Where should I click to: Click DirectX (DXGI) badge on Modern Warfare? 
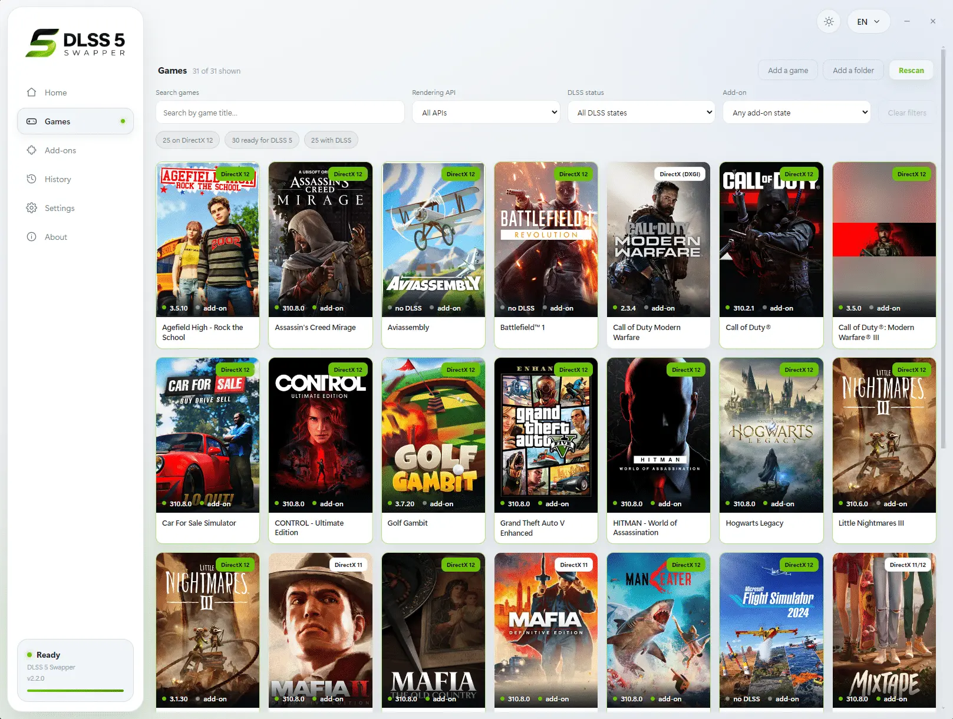(680, 174)
